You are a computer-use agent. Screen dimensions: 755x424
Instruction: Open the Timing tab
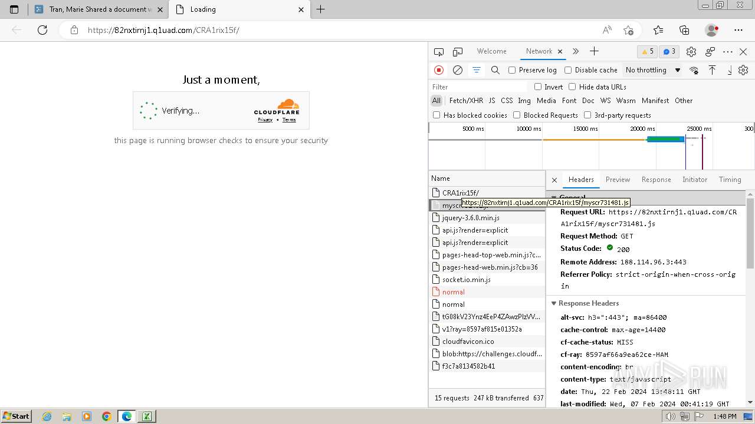730,180
